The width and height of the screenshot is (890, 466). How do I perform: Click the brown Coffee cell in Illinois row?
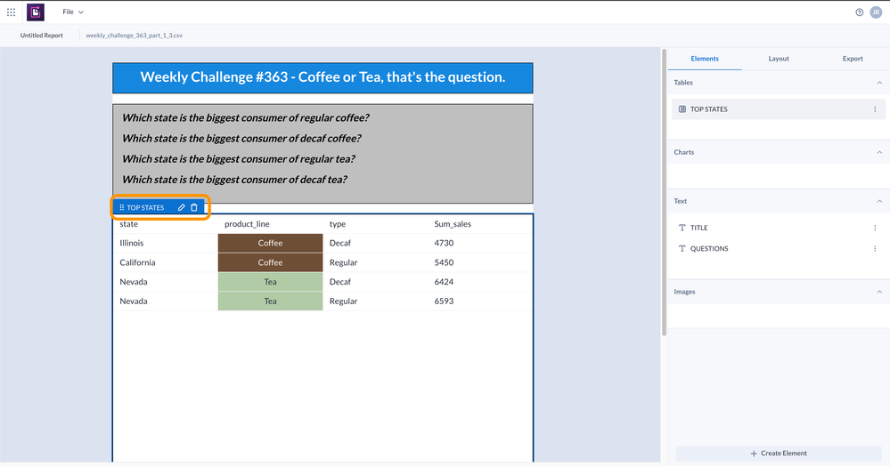(270, 243)
